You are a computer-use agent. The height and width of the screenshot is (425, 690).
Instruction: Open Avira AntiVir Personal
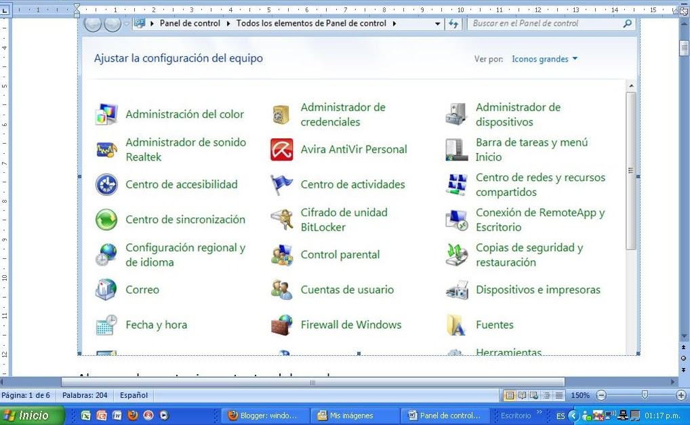click(x=353, y=149)
